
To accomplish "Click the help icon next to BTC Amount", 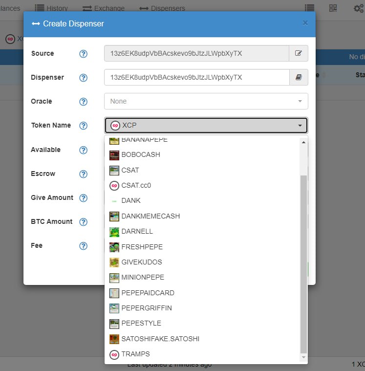I will [x=83, y=222].
